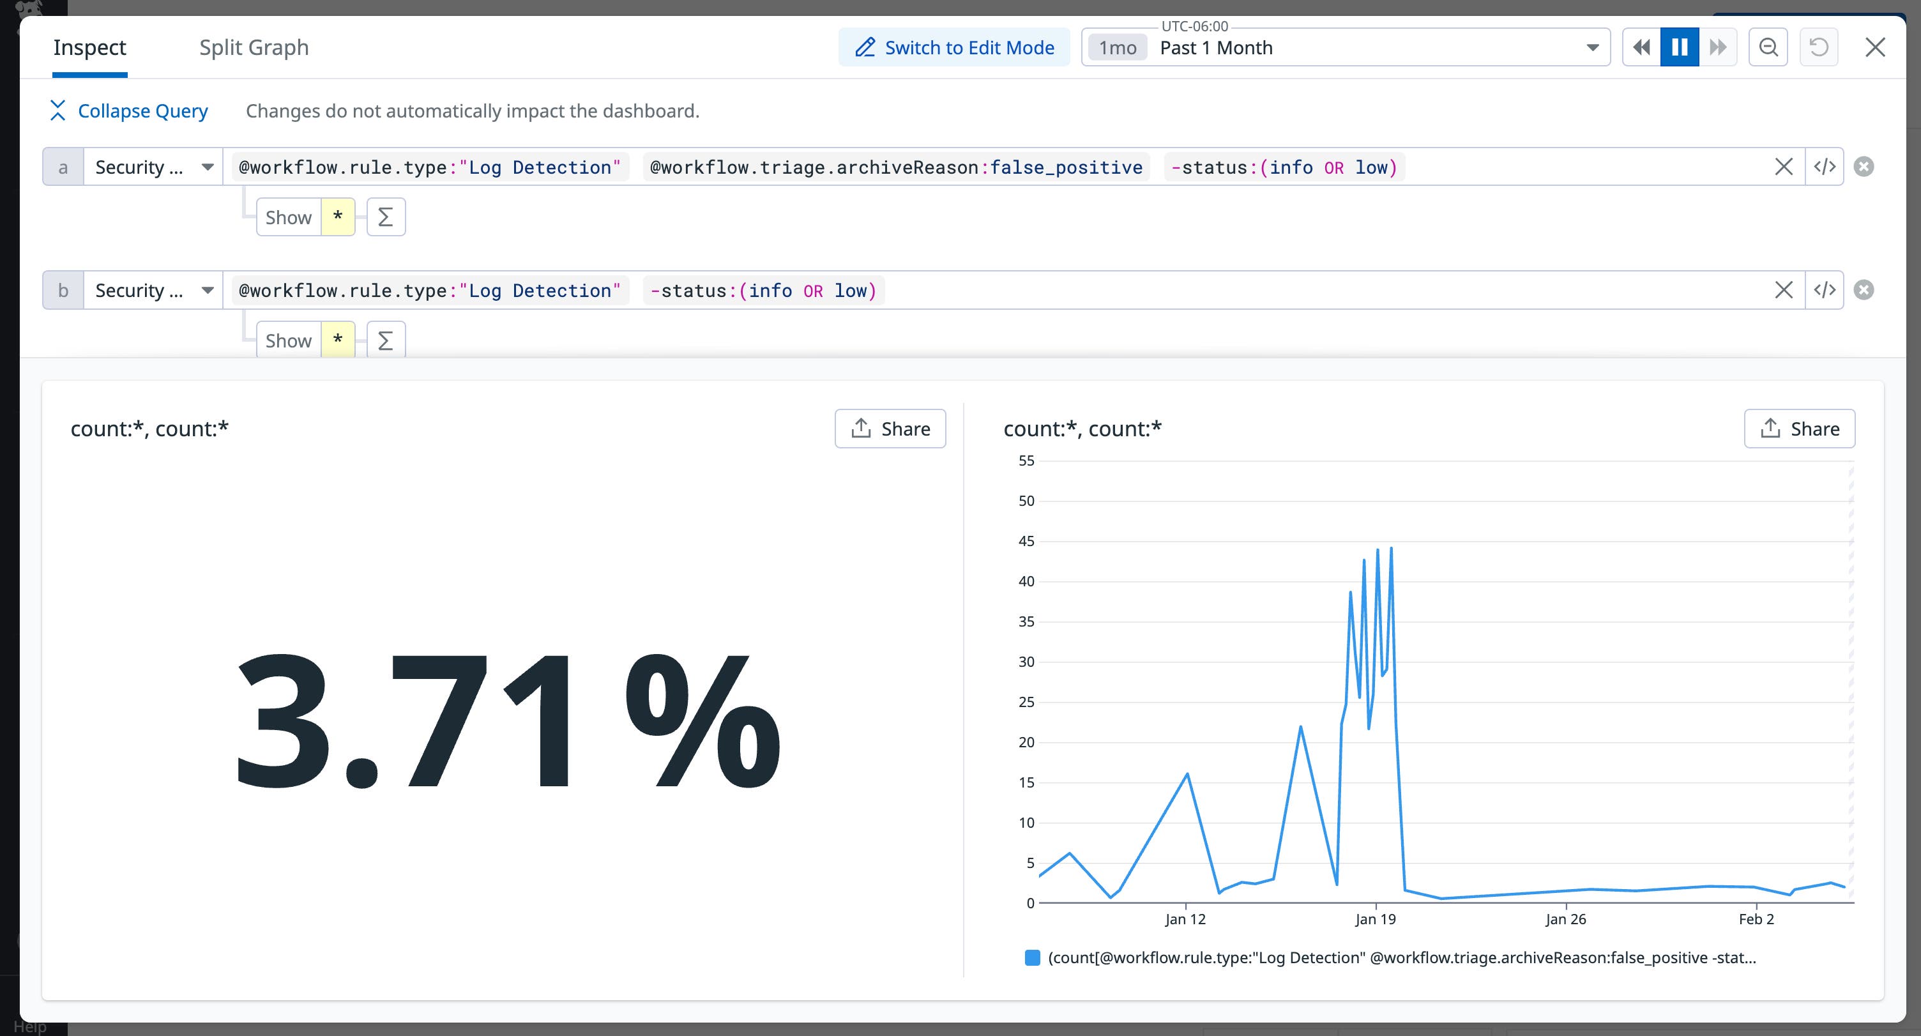Clear the search contents of query b
1921x1036 pixels.
[1784, 290]
